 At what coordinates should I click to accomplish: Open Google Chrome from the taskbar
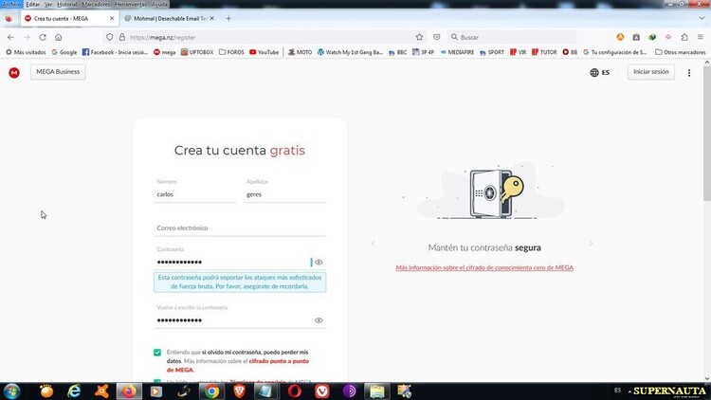tap(211, 391)
